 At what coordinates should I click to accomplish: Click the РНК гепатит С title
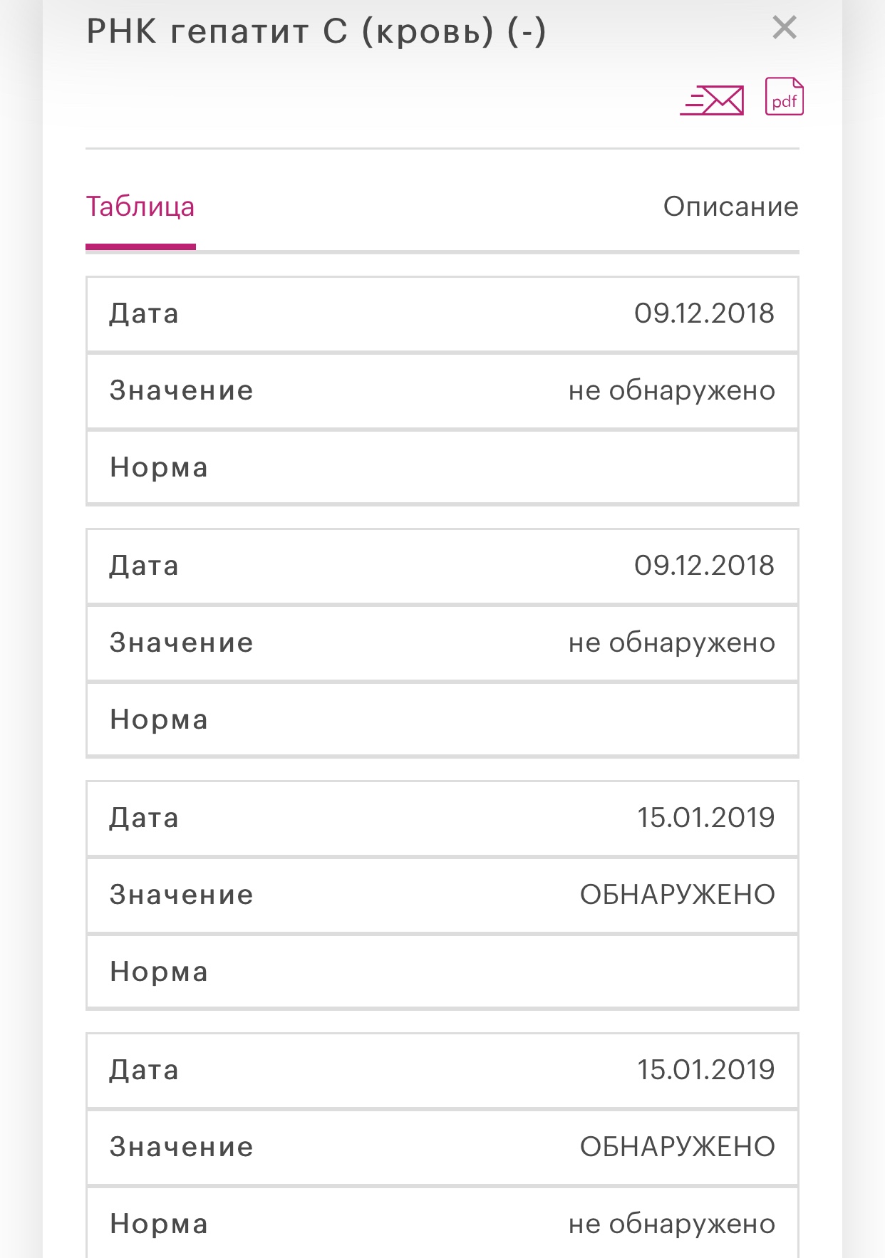pos(316,32)
